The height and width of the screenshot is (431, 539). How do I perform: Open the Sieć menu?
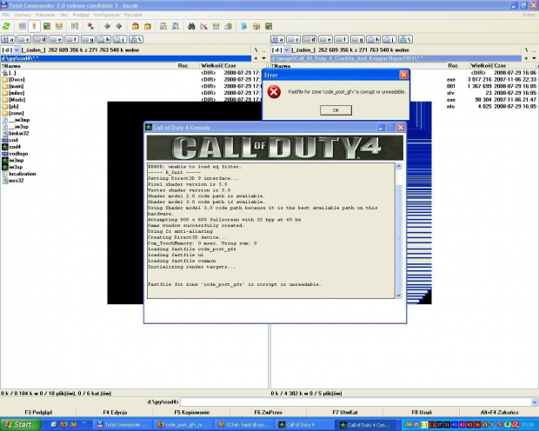63,15
